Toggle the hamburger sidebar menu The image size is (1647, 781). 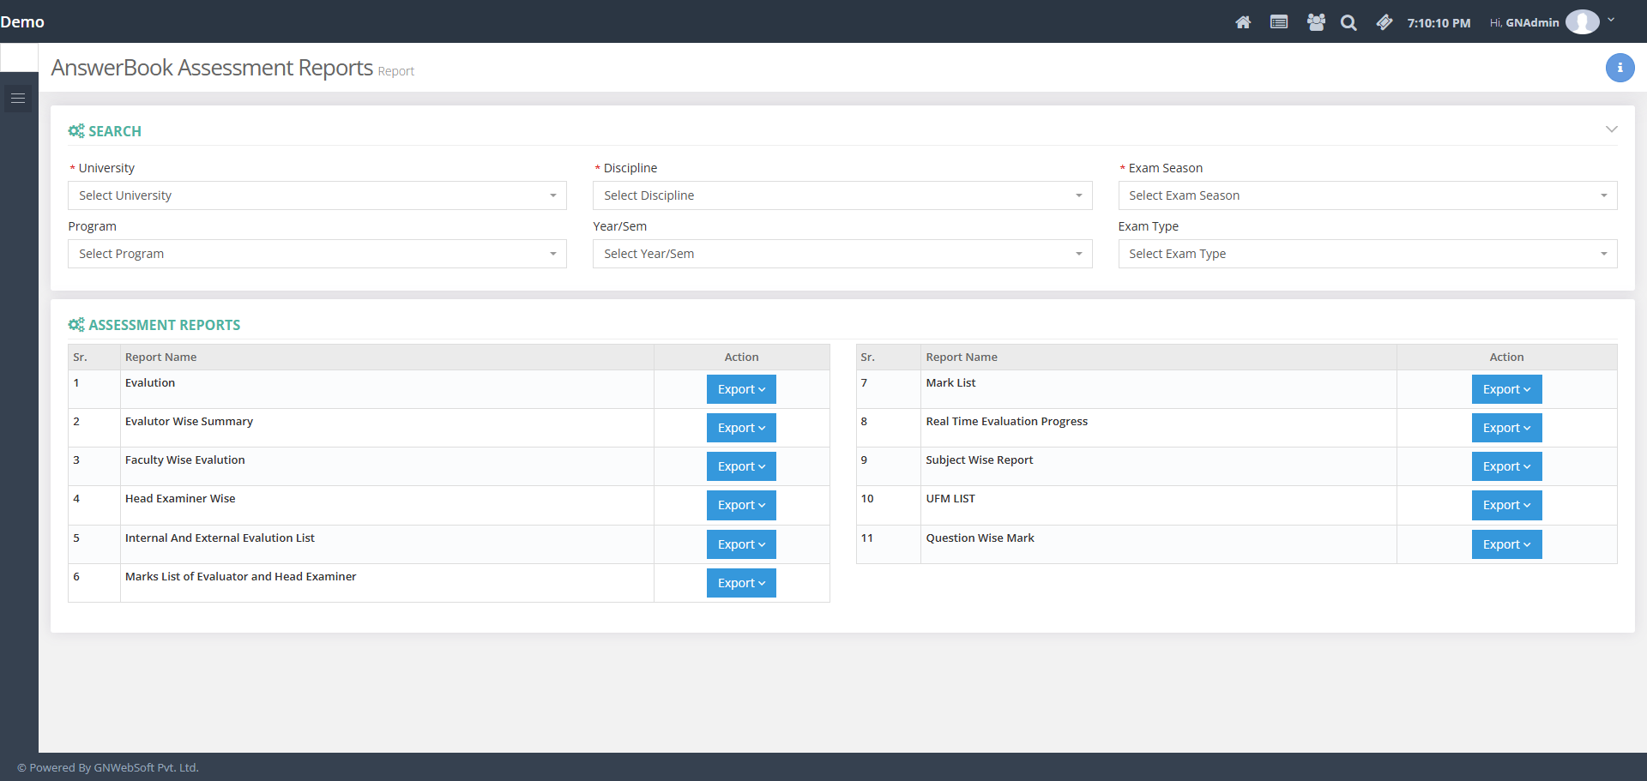[18, 99]
